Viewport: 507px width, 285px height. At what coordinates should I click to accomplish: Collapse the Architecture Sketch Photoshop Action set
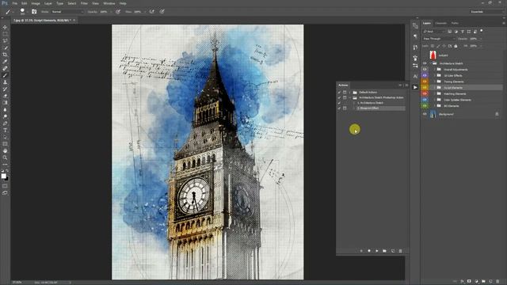pos(350,97)
